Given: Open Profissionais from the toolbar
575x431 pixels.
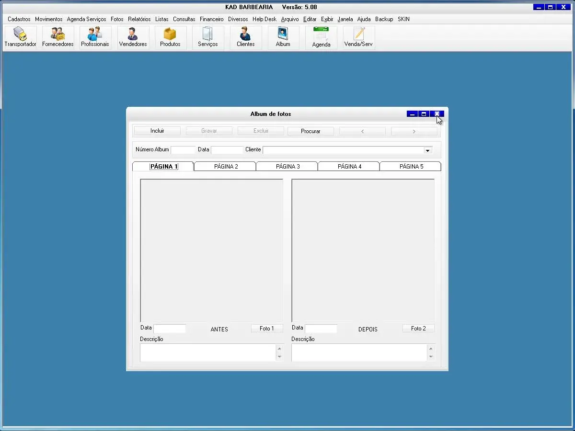Looking at the screenshot, I should [x=95, y=37].
